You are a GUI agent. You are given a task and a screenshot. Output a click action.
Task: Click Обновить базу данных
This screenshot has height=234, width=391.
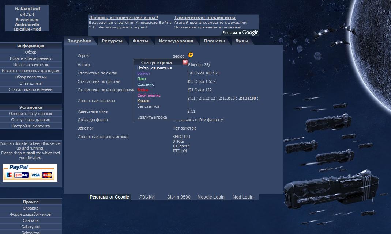tap(31, 114)
